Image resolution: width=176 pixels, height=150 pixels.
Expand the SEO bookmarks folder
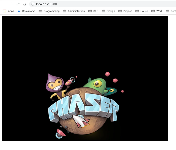(93, 11)
